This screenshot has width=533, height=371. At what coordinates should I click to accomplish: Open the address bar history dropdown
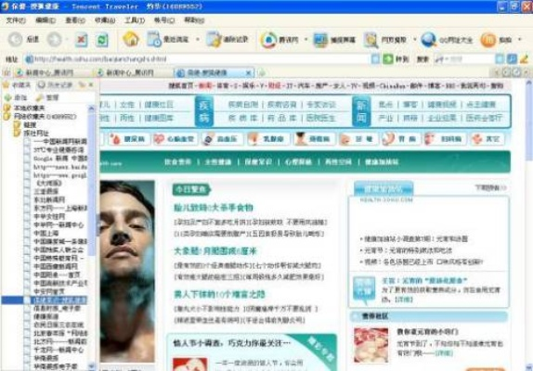click(x=375, y=59)
